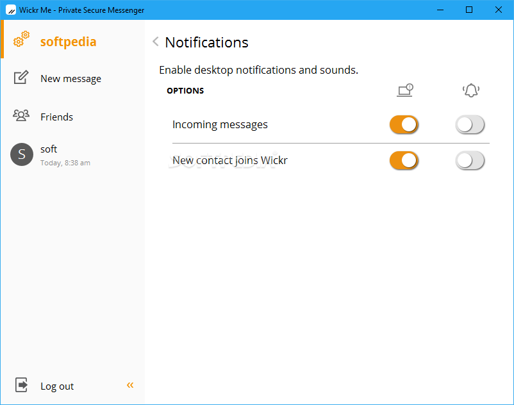The height and width of the screenshot is (405, 514).
Task: Click the sound bell column icon
Action: [471, 90]
